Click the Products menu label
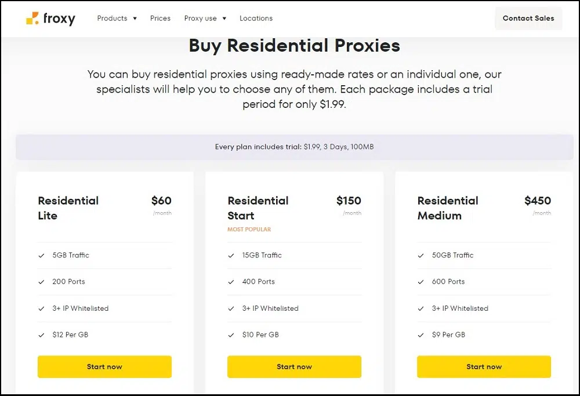Image resolution: width=580 pixels, height=396 pixels. coord(112,19)
